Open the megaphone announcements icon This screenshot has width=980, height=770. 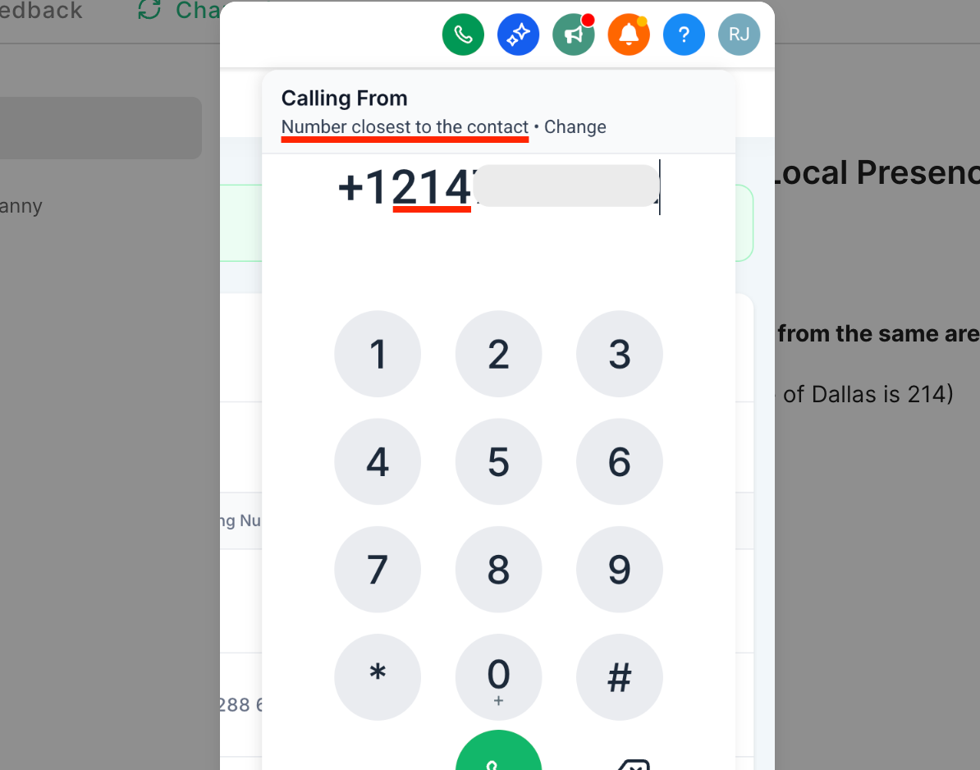574,34
